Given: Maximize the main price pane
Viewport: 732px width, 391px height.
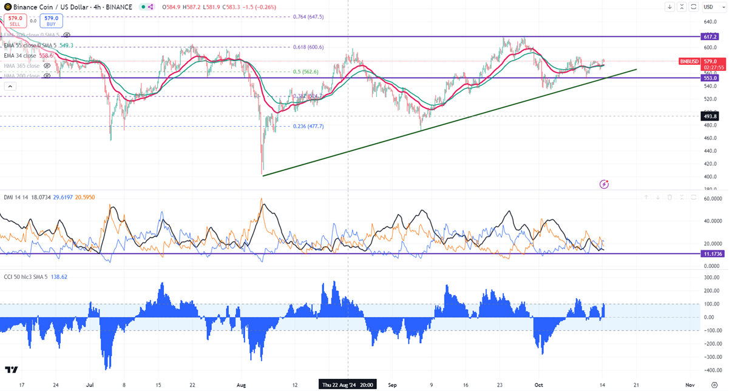Looking at the screenshot, I should click(694, 7).
